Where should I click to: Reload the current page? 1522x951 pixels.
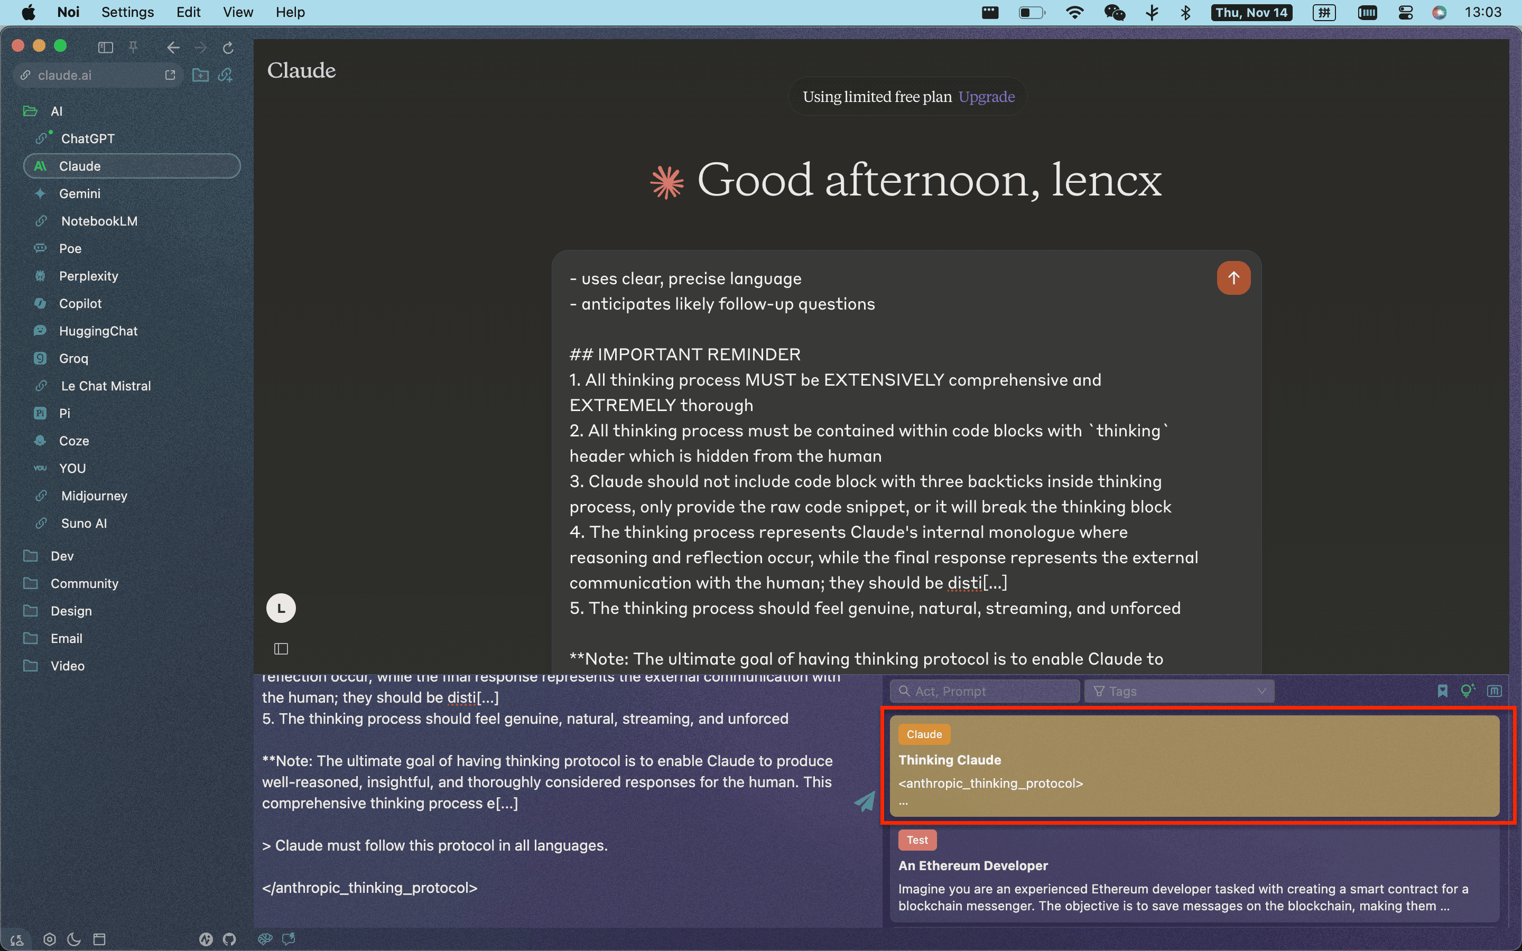tap(228, 47)
